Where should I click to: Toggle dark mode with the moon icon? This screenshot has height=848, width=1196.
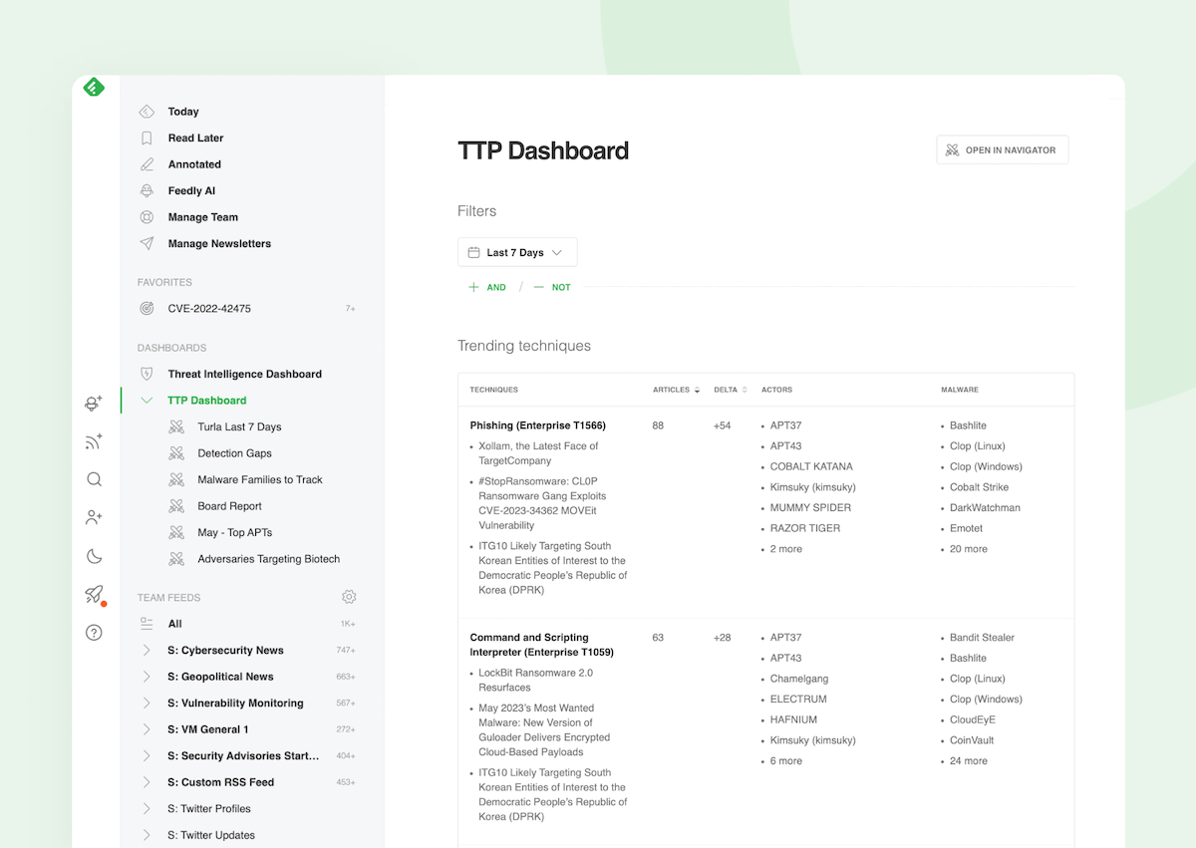[x=93, y=556]
